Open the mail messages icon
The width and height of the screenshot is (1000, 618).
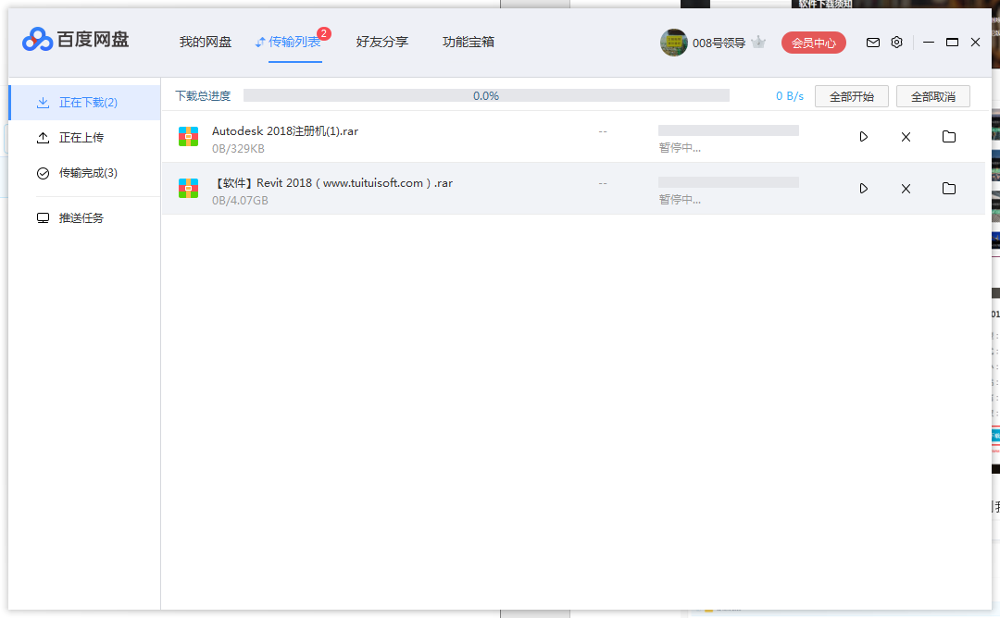(873, 43)
